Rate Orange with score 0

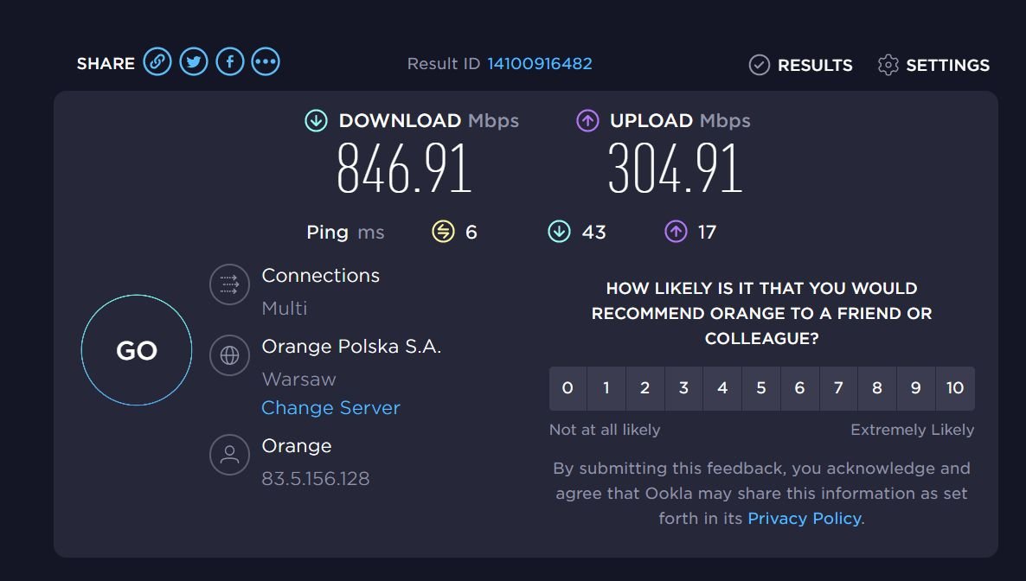[568, 388]
